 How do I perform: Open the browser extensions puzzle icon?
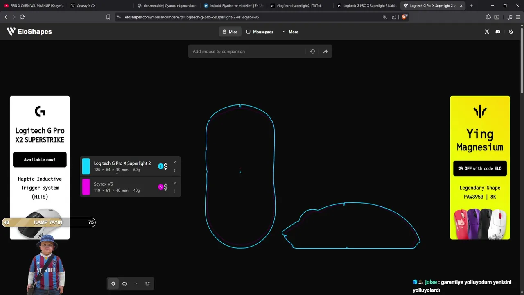point(488,17)
